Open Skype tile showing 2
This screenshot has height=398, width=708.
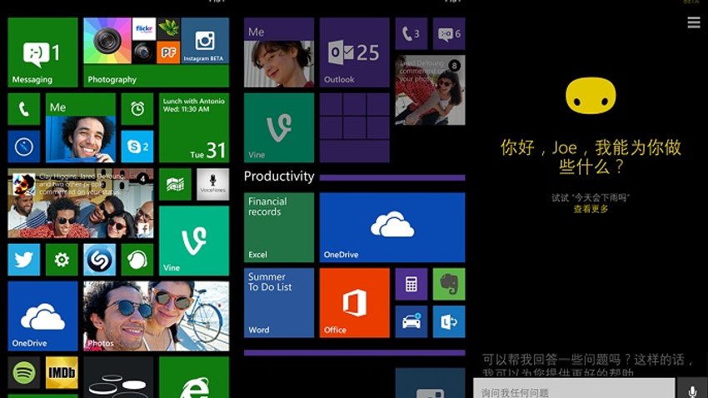[x=137, y=147]
